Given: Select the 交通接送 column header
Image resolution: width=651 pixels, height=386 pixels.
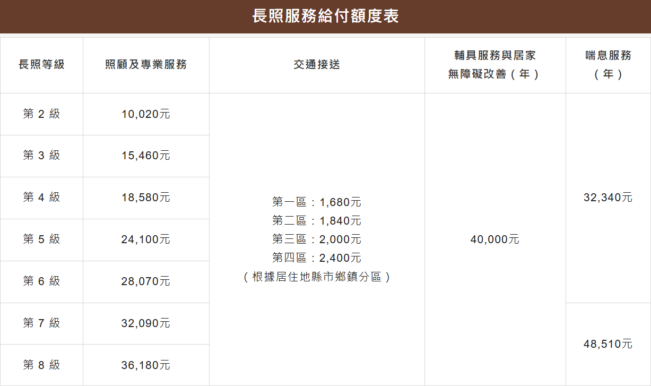Looking at the screenshot, I should 317,65.
